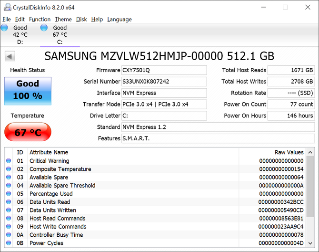Click the status orb for Host Write Commands
The image size is (319, 252).
pos(9,227)
